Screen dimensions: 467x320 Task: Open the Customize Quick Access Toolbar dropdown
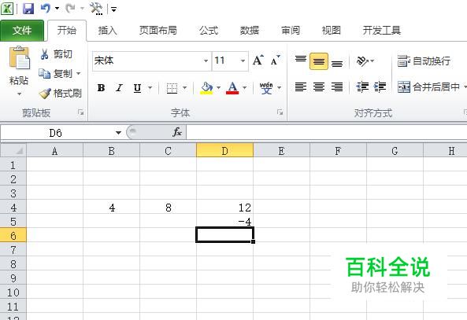click(113, 9)
